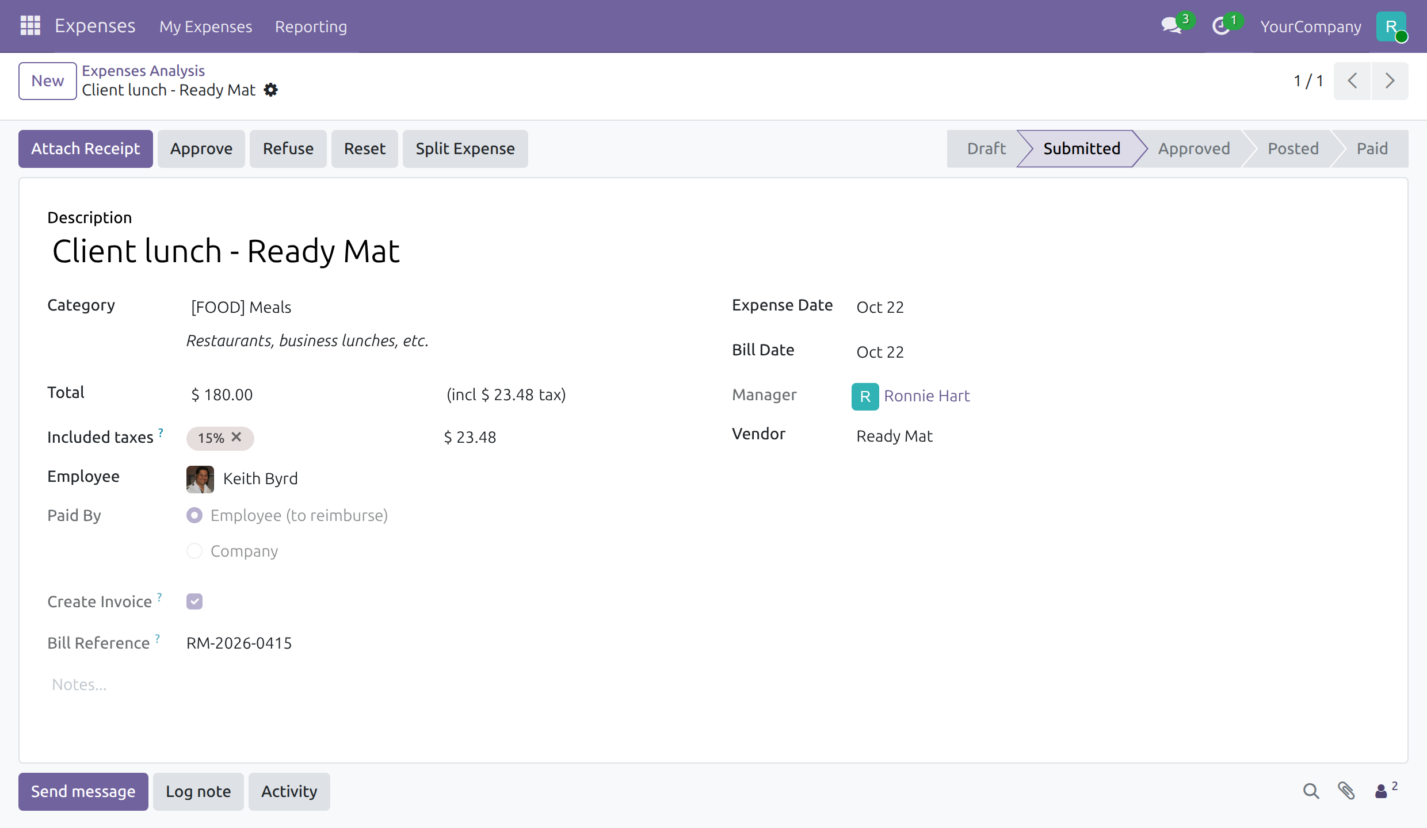Show help for Bill Reference
The height and width of the screenshot is (828, 1427).
tap(157, 638)
